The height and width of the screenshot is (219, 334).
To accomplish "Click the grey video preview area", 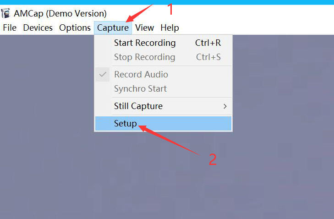I will click(x=167, y=175).
